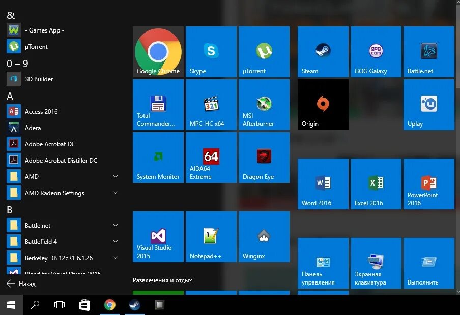
Task: Open - Games App - from app list
Action: pos(63,30)
